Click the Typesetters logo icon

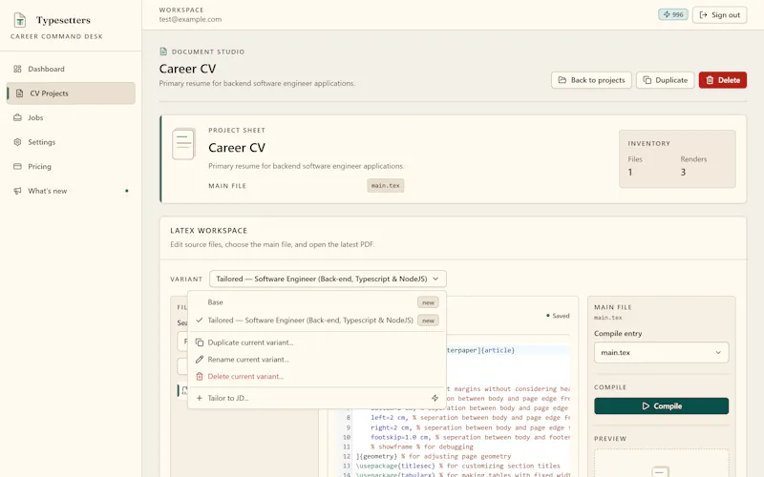click(x=20, y=20)
